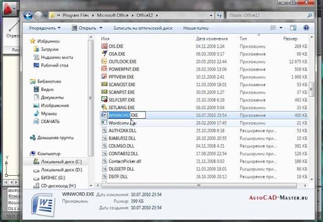Click the horizontal scrollbar thumb
The image size is (323, 222).
pos(199,186)
